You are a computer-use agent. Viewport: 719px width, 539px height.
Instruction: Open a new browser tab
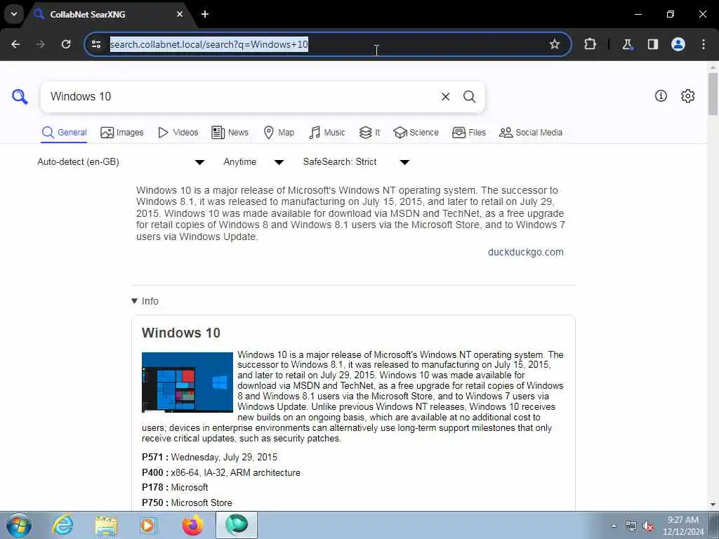tap(205, 14)
